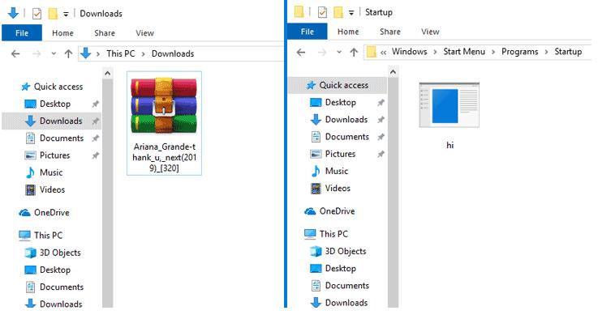598x319 pixels.
Task: Open Home tab in Downloads window
Action: pyautogui.click(x=62, y=33)
